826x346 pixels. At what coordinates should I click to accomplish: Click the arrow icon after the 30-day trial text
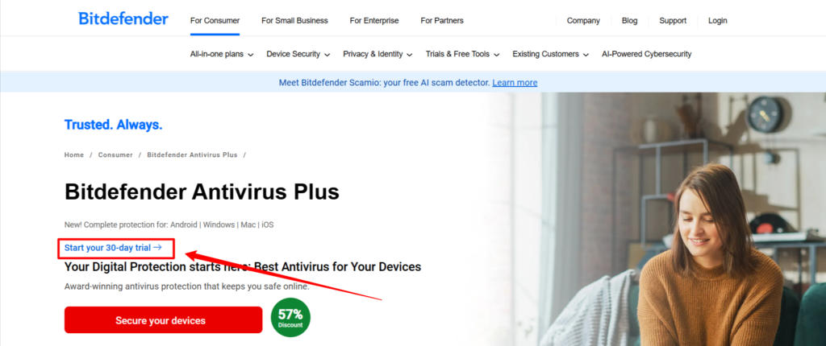157,247
